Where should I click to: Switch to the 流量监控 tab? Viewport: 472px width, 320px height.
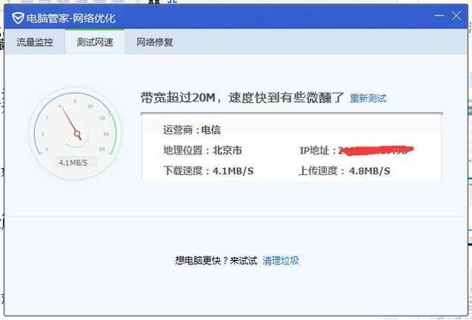pos(34,42)
